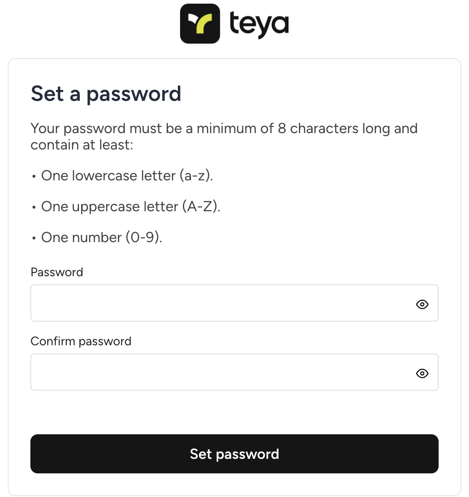Click the Confirm password label

pos(81,341)
